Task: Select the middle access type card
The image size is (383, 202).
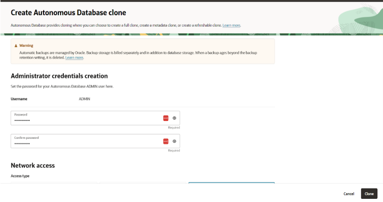Action: coord(143,183)
